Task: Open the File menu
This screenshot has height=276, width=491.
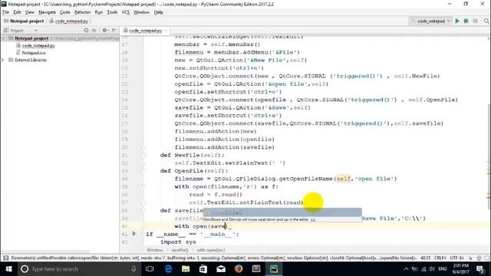Action: [5, 12]
